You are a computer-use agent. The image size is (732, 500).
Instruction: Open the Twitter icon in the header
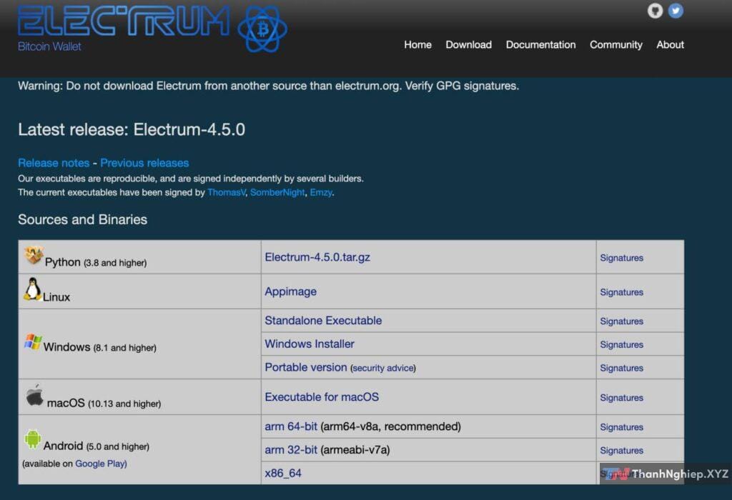pos(676,11)
